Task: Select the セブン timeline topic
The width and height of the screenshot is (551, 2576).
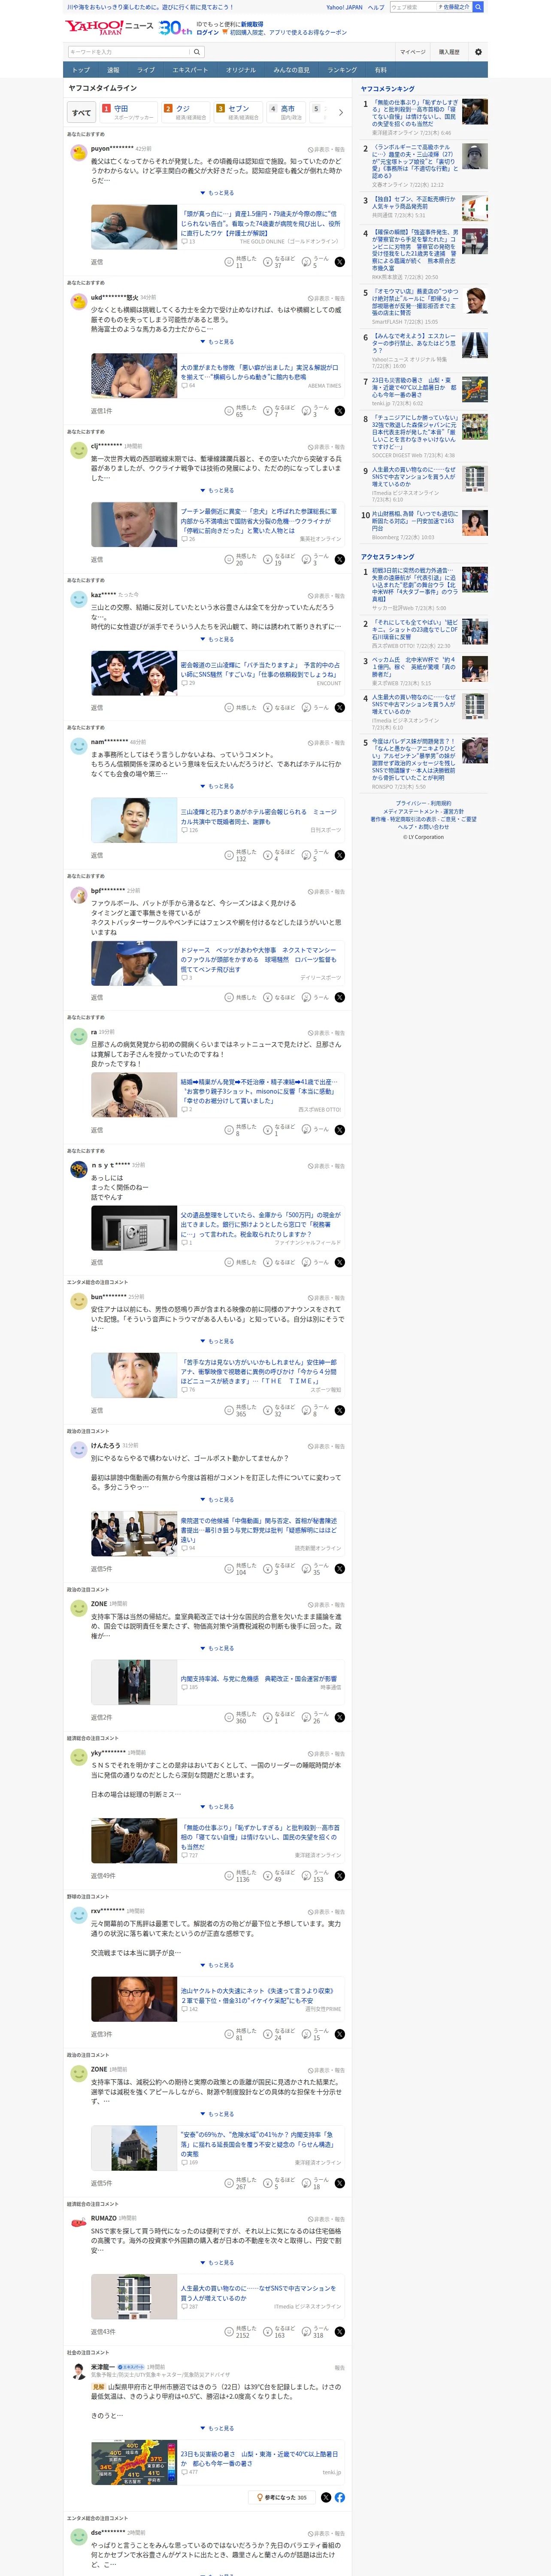Action: pos(238,112)
